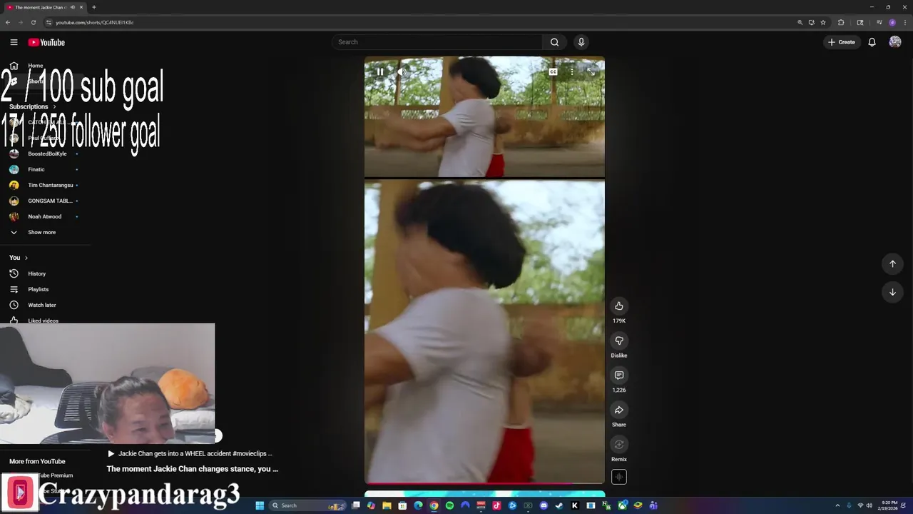The width and height of the screenshot is (913, 514).
Task: Click the YouTube search input field
Action: point(437,42)
